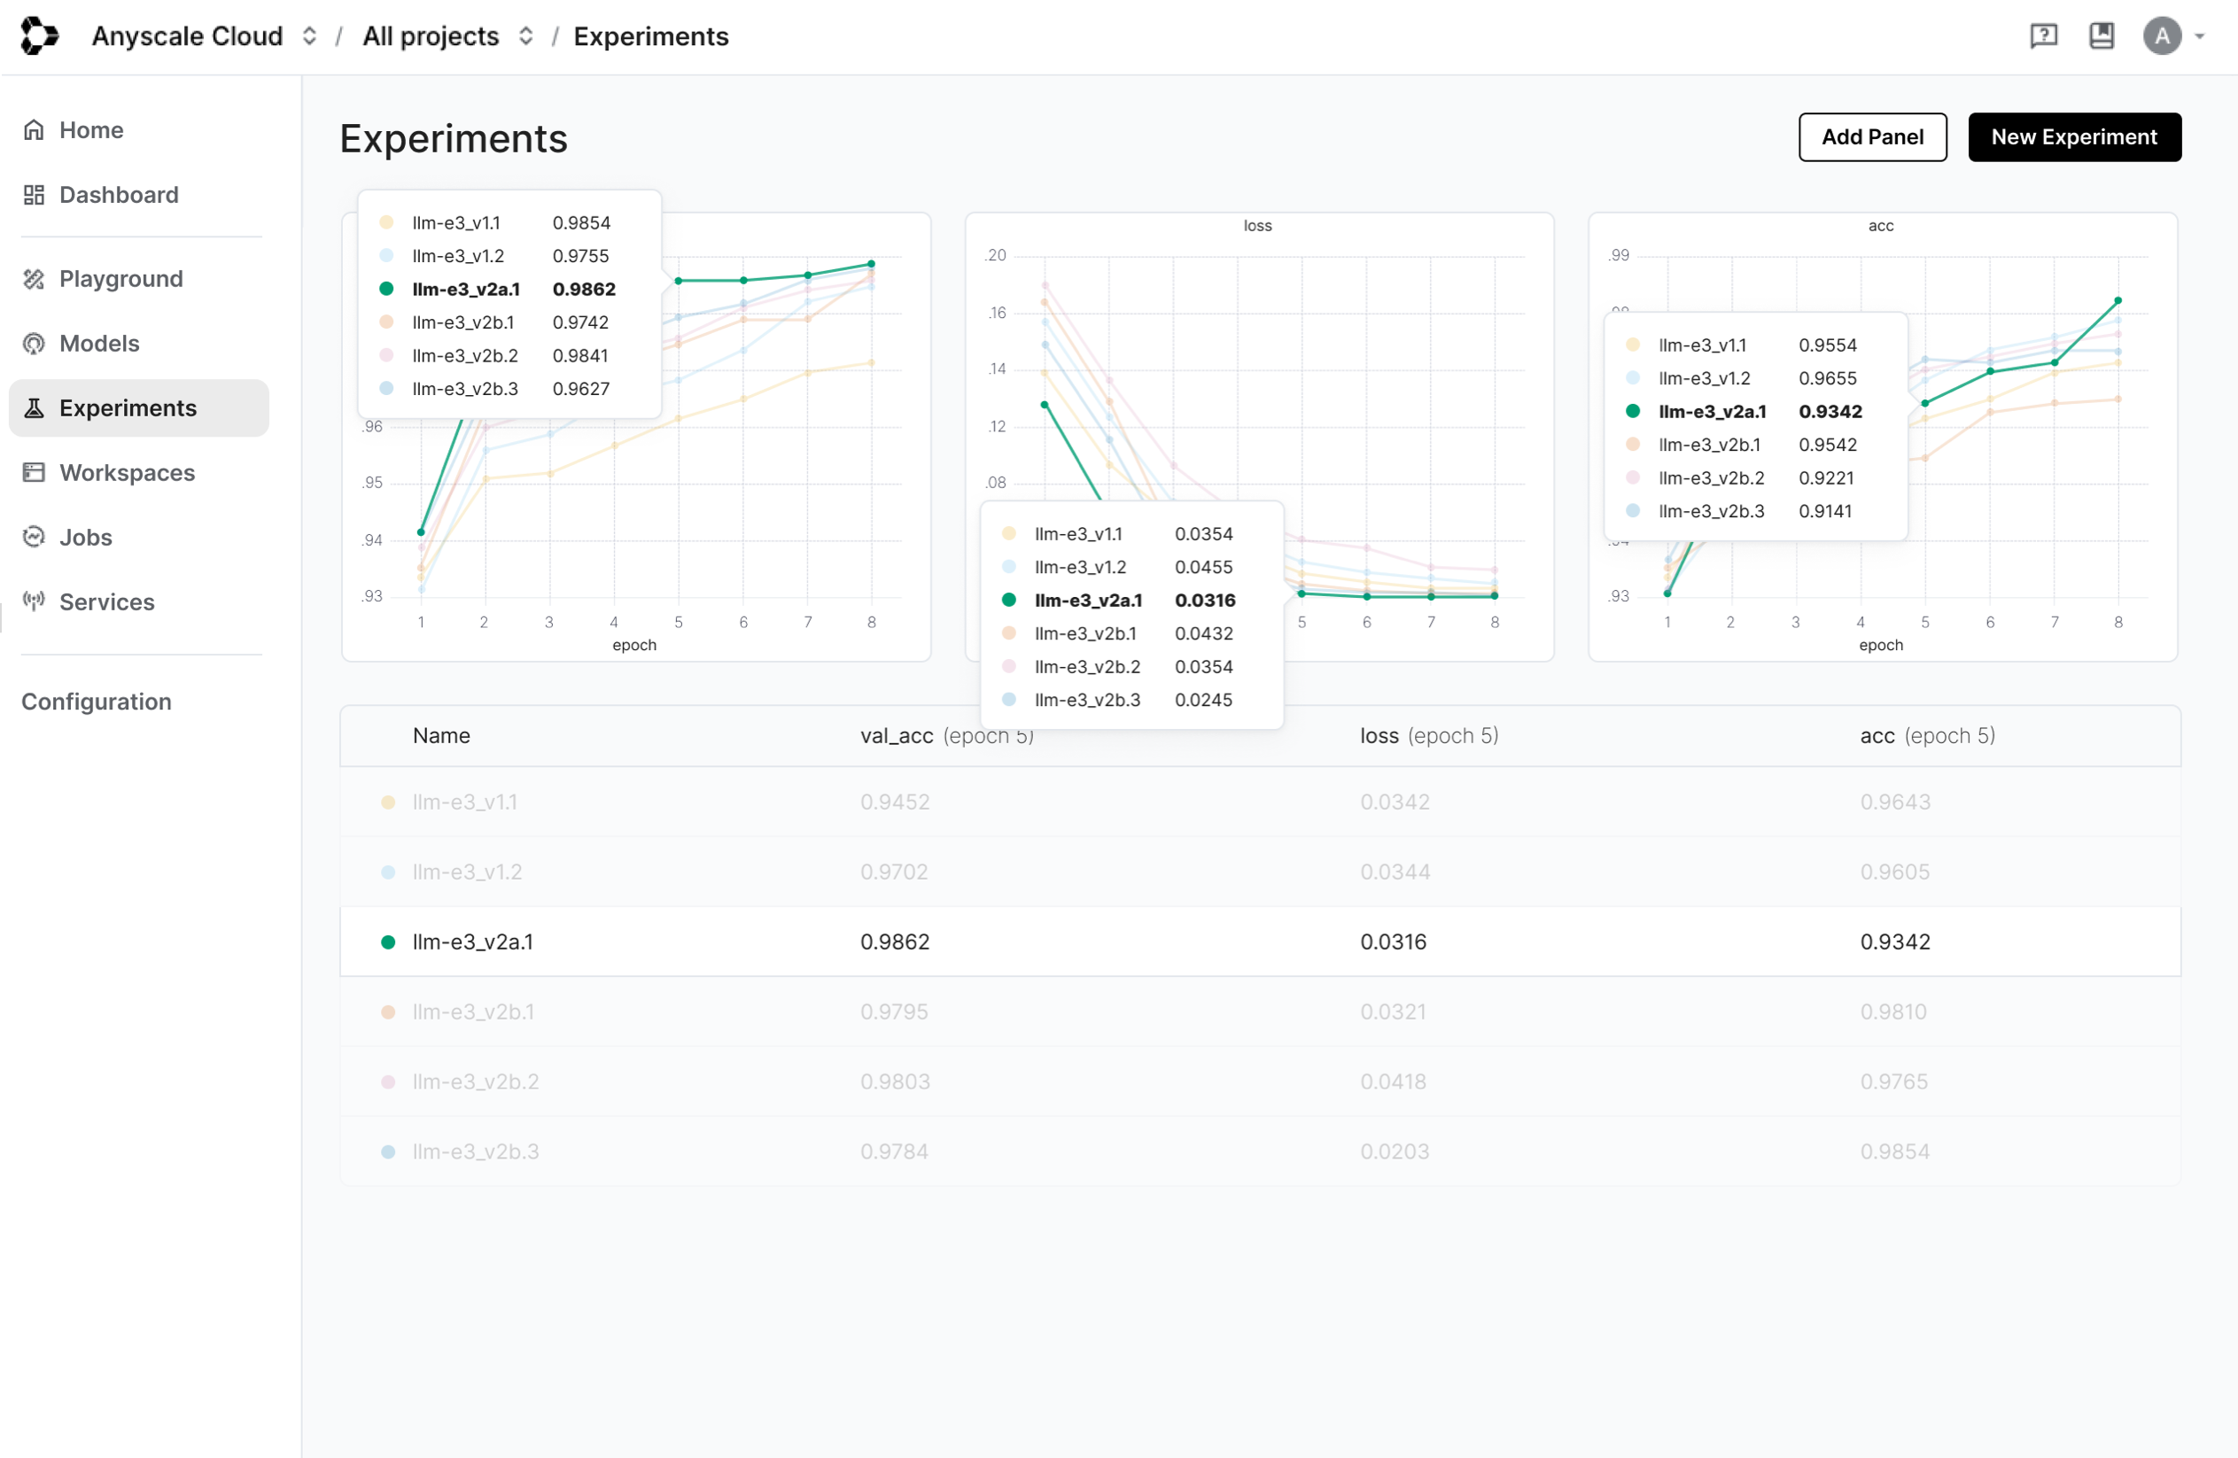Click the Playground sidebar icon
The width and height of the screenshot is (2238, 1458).
click(34, 278)
